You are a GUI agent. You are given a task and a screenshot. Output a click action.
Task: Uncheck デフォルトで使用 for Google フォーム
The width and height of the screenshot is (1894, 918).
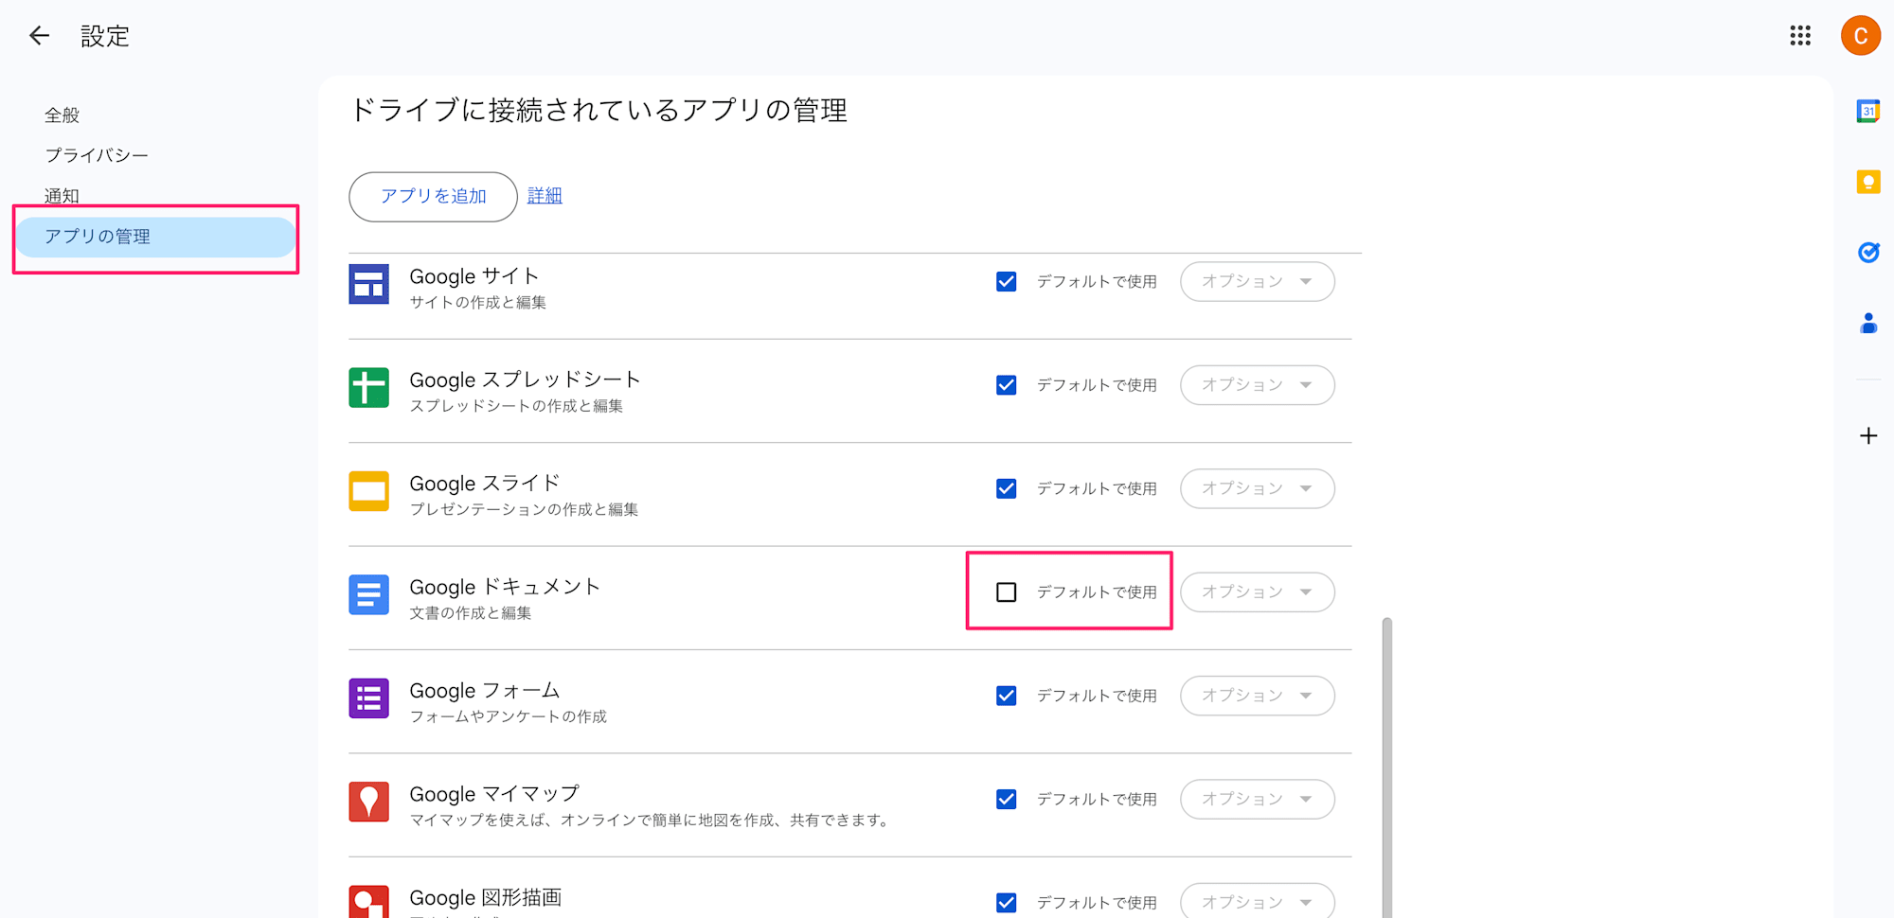1006,696
